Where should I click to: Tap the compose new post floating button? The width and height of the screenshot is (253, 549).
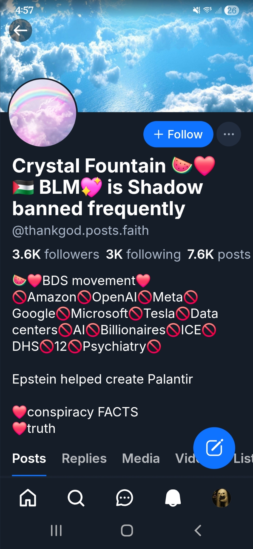pos(214,448)
